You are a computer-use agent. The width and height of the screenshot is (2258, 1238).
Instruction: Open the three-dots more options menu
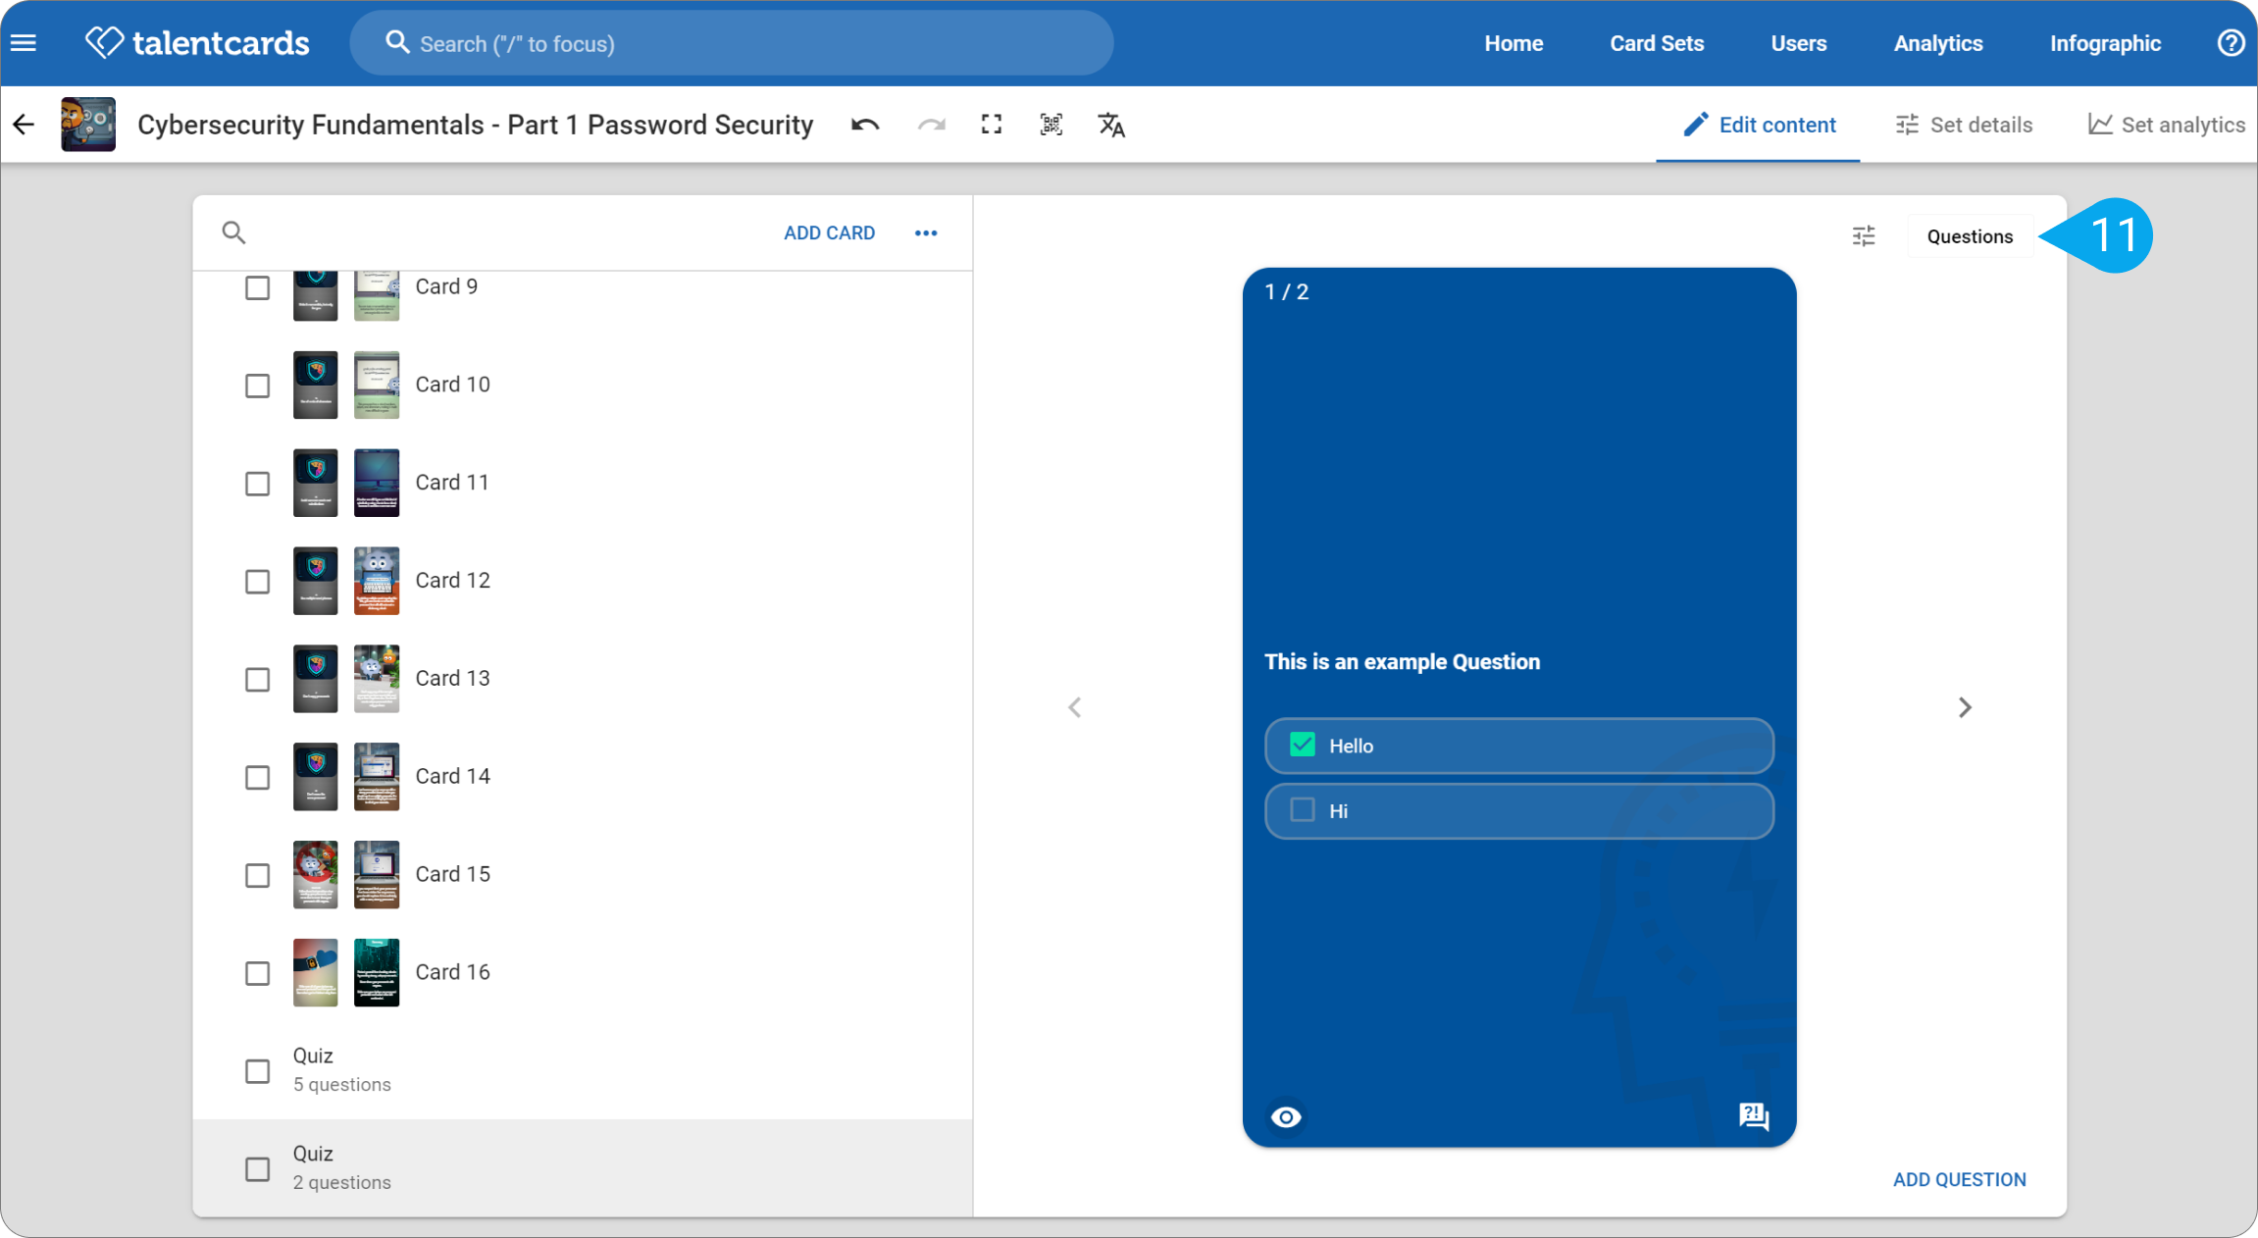[926, 232]
